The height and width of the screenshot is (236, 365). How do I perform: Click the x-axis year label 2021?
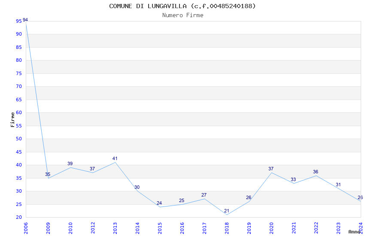tap(294, 228)
